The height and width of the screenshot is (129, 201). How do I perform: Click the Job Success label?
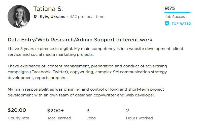[x=176, y=17]
